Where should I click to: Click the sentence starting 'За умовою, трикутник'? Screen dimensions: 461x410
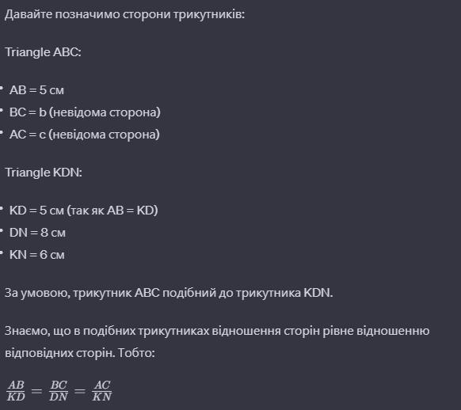coord(169,293)
